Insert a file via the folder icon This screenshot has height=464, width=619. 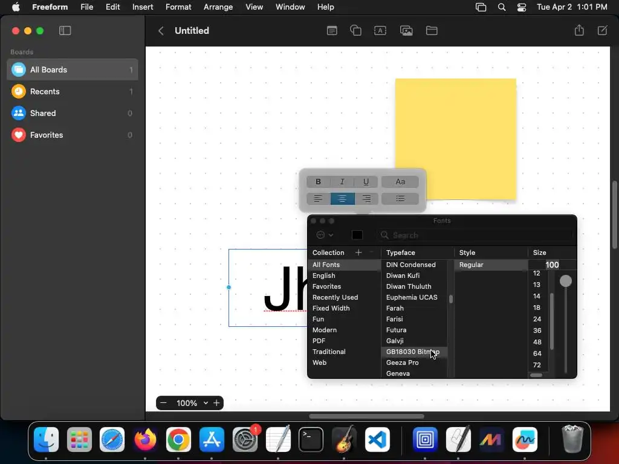click(x=432, y=31)
